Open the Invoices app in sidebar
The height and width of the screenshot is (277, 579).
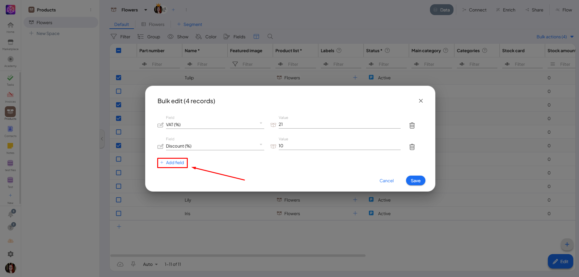point(10,97)
